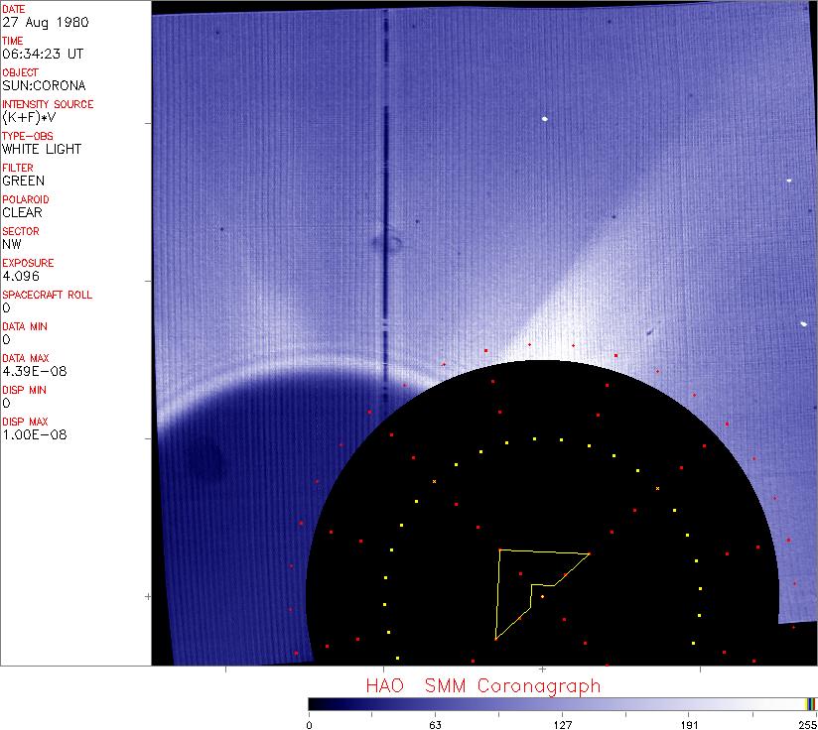This screenshot has height=730, width=818.
Task: Click the 191 color scale tick label
Action: [689, 725]
